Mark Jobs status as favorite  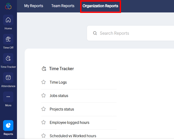(x=44, y=96)
